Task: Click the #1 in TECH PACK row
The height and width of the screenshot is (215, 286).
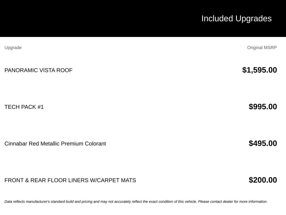Action: 40,107
